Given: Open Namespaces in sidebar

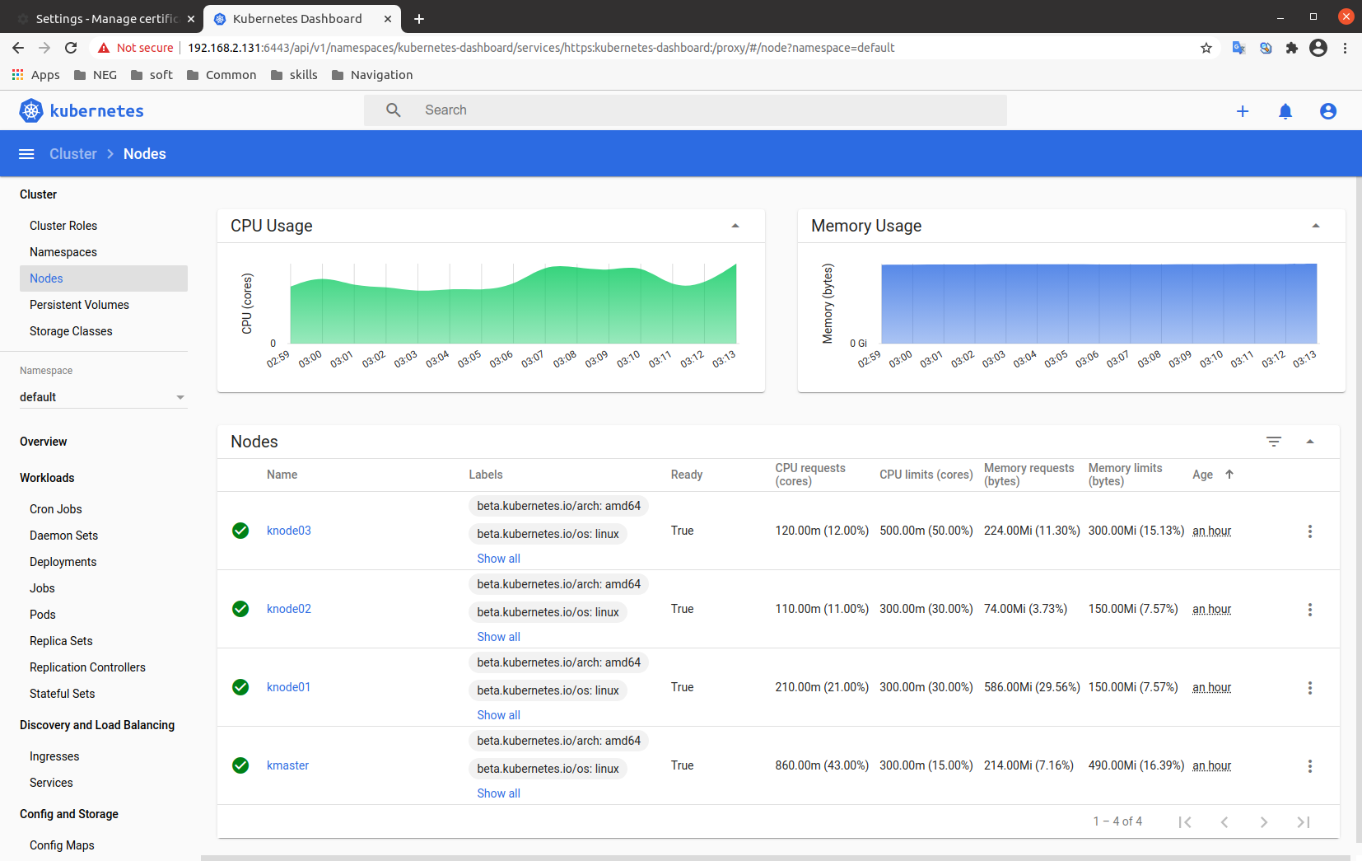Looking at the screenshot, I should pyautogui.click(x=63, y=252).
